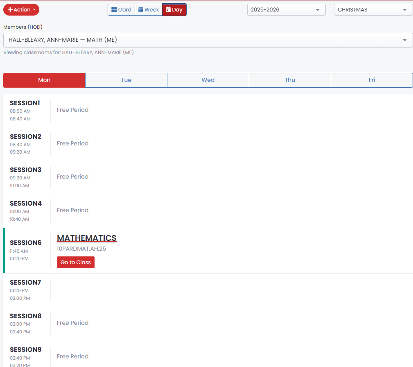Viewport: 413px width, 367px height.
Task: Click Free Period text in SESSION8 row
Action: 73,323
